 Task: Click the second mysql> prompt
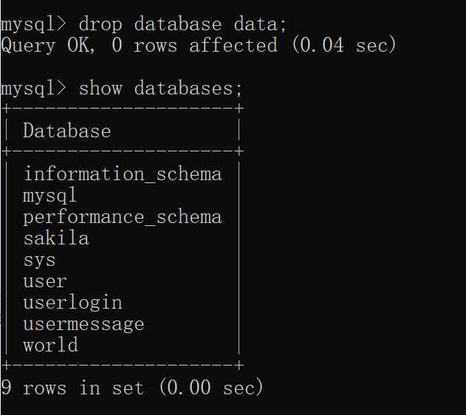click(x=33, y=89)
